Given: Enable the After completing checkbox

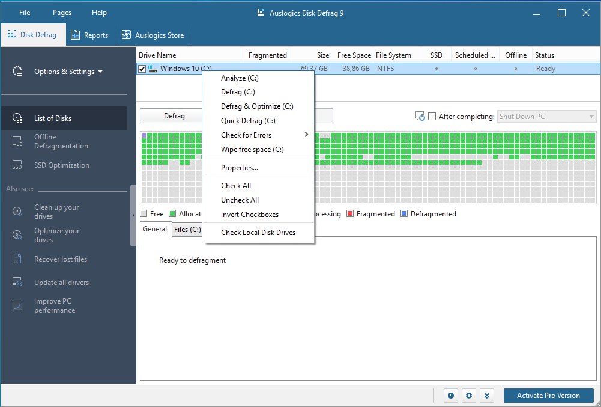Looking at the screenshot, I should [432, 117].
